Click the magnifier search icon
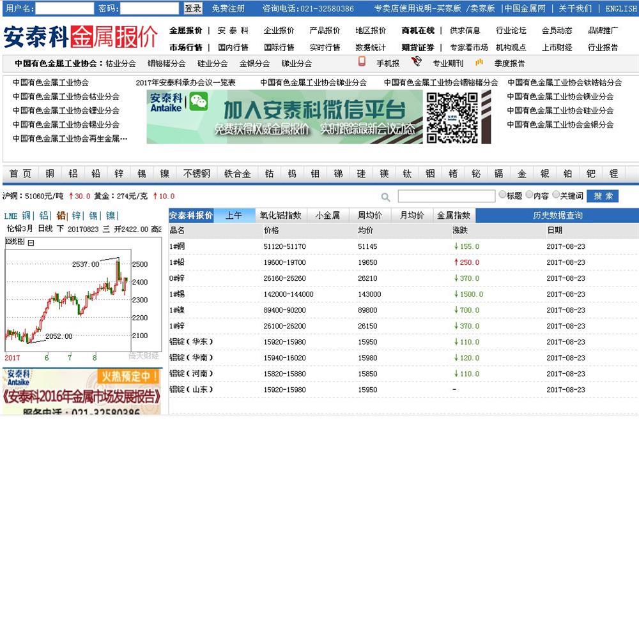639x617 pixels. (x=385, y=197)
